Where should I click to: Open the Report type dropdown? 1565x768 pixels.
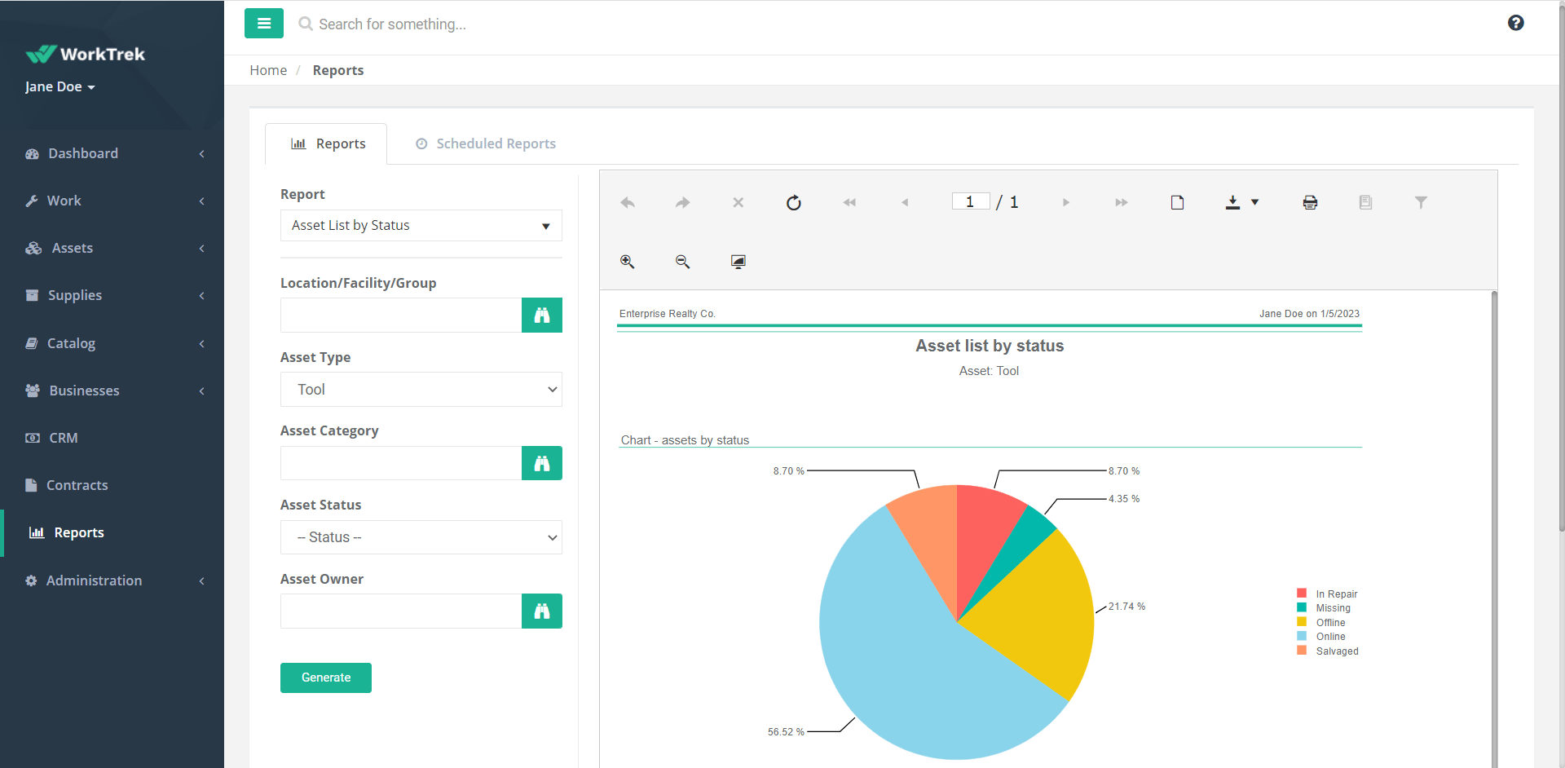point(421,226)
